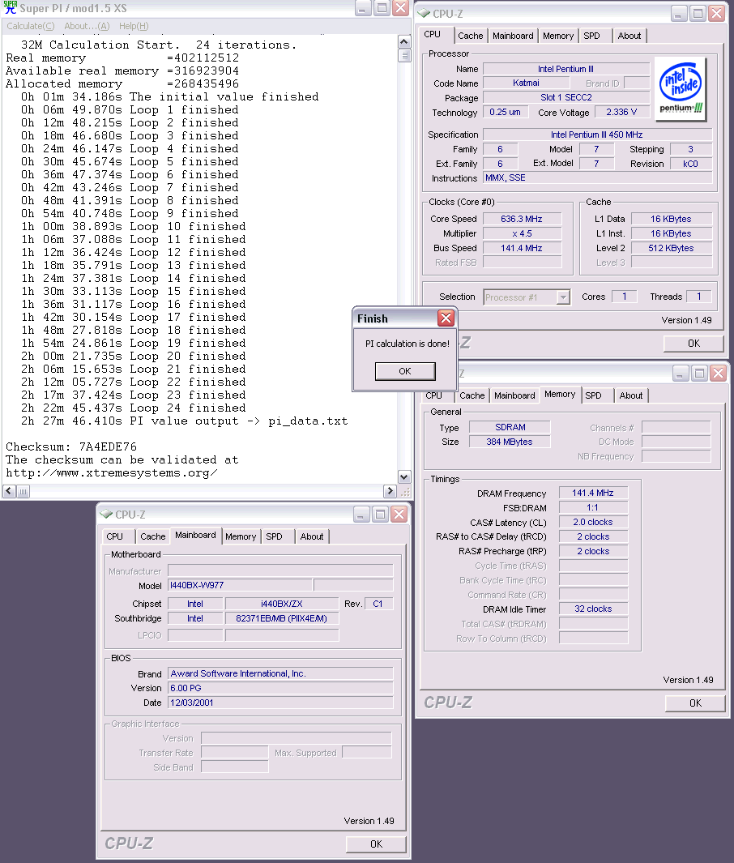Image resolution: width=734 pixels, height=863 pixels.
Task: Click the Super PI horizontal scrollbar thumb
Action: pos(23,491)
